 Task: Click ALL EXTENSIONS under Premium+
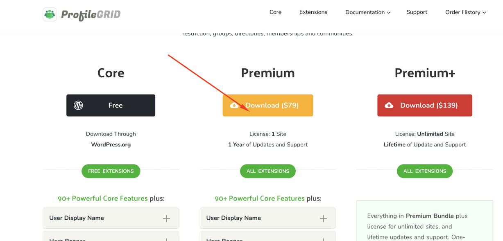coord(425,171)
